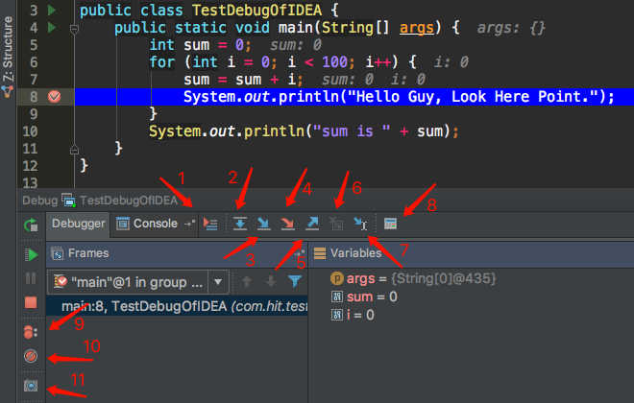Click the Debug tool window label
The image size is (634, 403).
click(x=39, y=201)
